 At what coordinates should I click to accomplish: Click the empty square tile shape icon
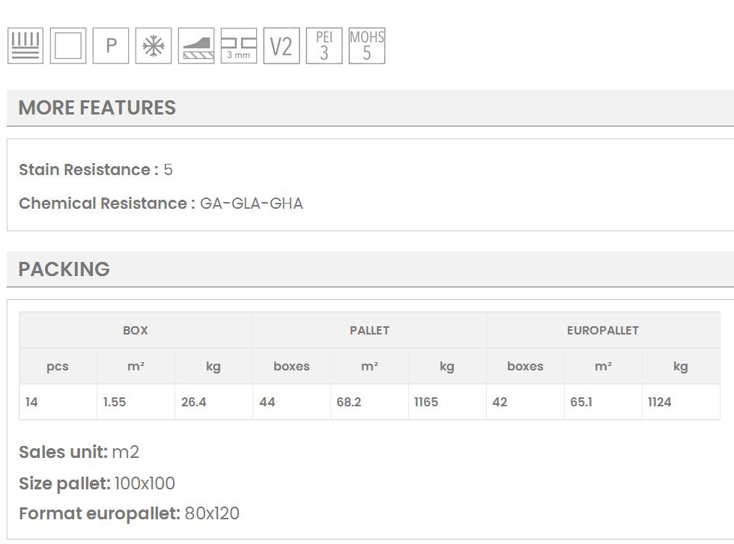(68, 46)
